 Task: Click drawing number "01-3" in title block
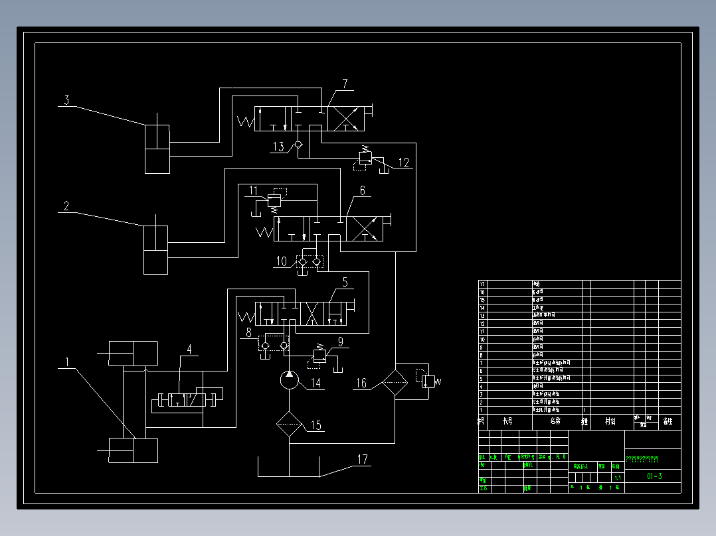pos(654,476)
